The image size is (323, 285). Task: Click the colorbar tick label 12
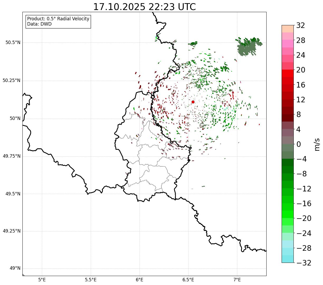(x=301, y=100)
